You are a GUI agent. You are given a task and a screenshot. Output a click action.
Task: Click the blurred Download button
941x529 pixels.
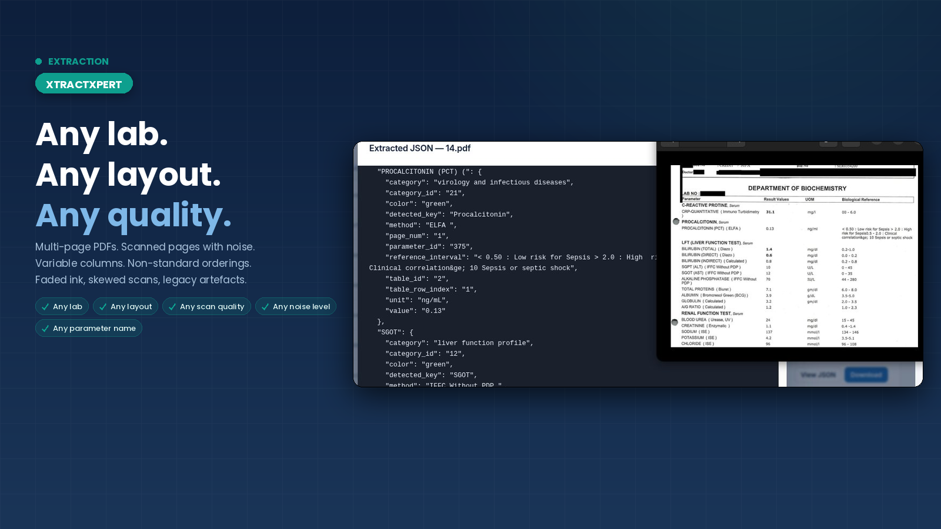[x=866, y=374]
